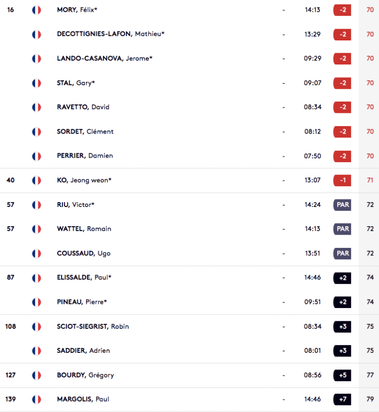Click the French flag beside MORY, Félix
379x412 pixels.
(36, 10)
